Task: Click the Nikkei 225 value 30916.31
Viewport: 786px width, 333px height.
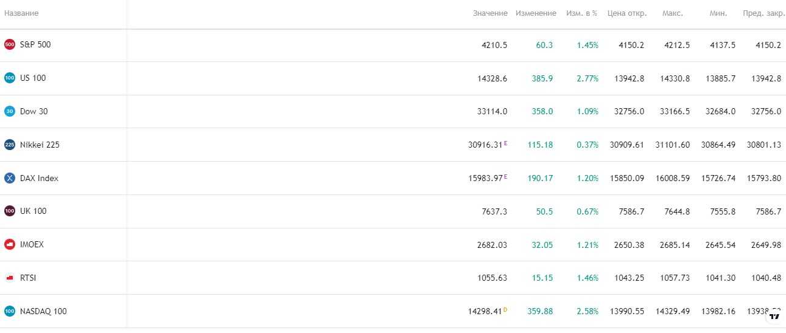Action: pos(485,145)
